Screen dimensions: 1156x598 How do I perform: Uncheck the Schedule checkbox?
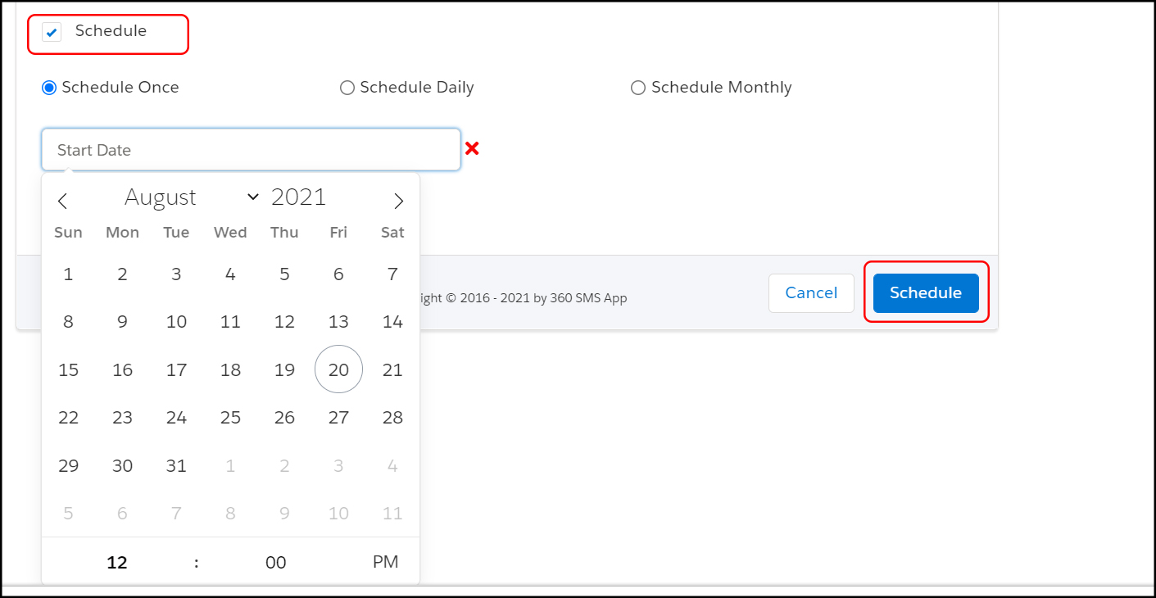[52, 32]
